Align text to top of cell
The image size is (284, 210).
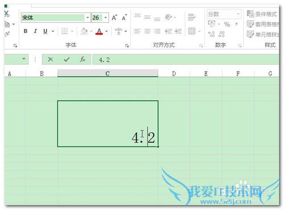137,16
